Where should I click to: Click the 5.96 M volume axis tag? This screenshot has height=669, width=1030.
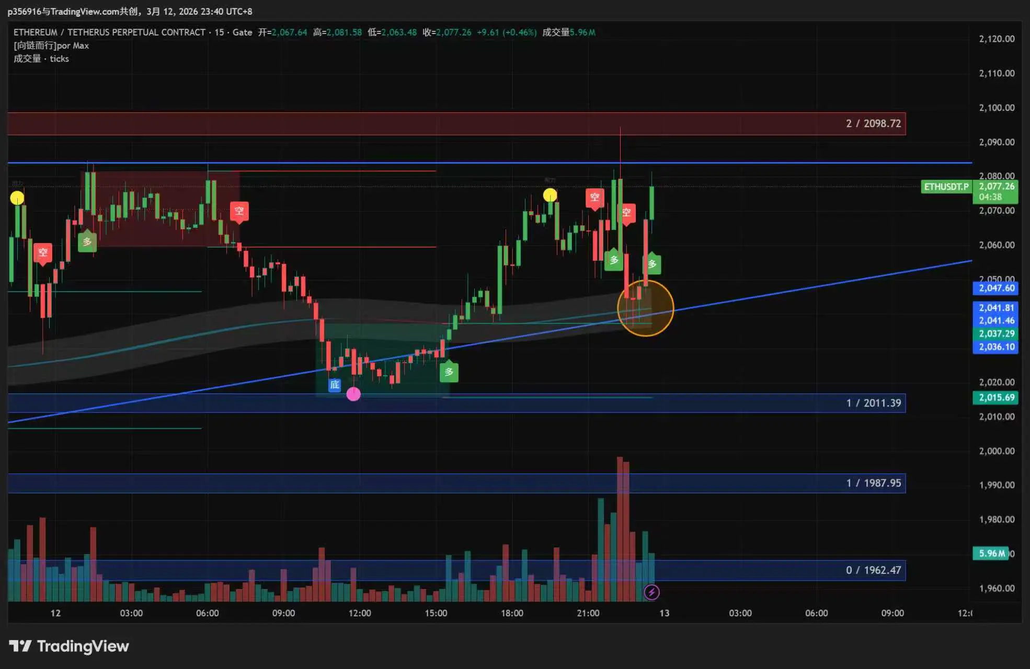pyautogui.click(x=991, y=553)
